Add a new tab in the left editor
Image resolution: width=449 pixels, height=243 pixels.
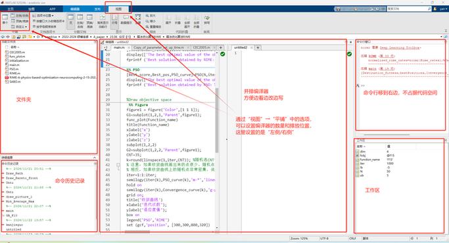[221, 47]
